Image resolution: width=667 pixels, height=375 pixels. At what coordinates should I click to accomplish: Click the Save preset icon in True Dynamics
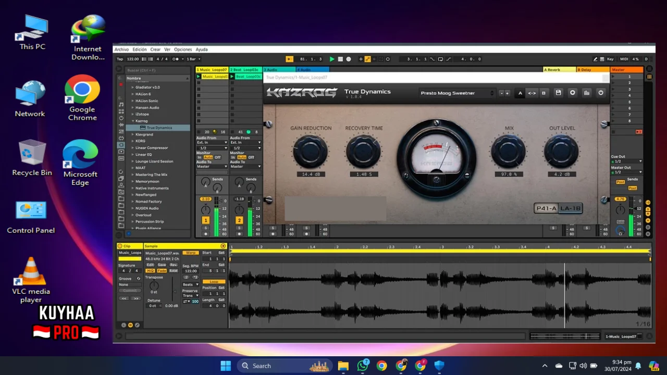pos(558,93)
